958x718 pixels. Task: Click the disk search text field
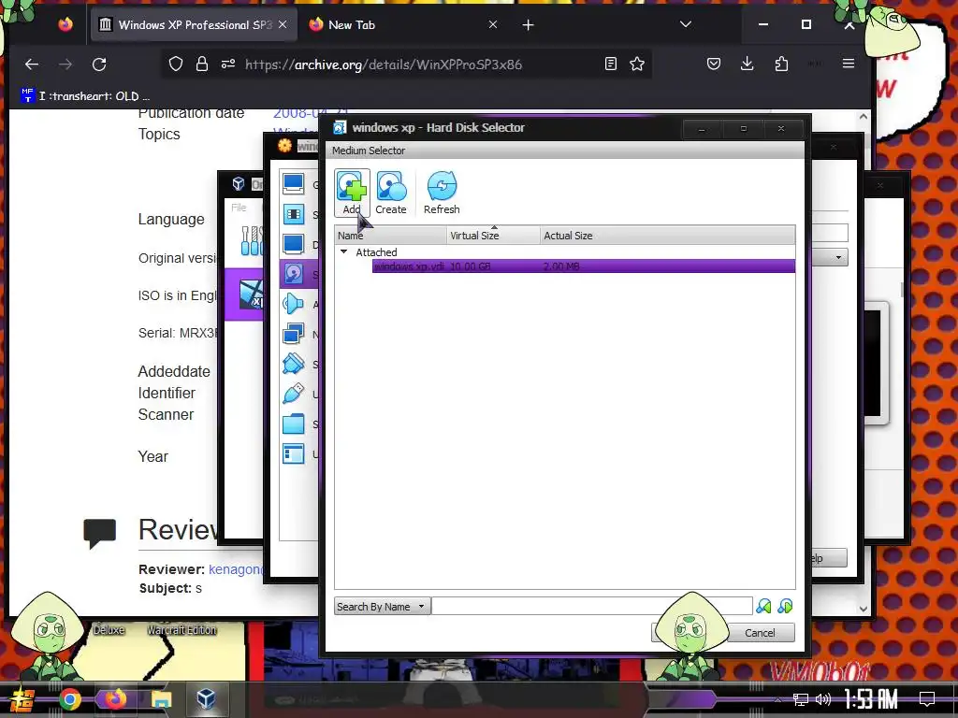click(x=591, y=606)
